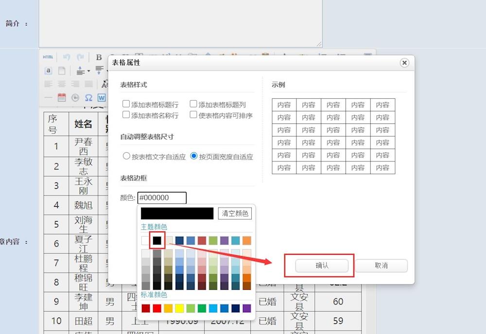Check the 添加表格标题列 option
The height and width of the screenshot is (334, 486).
[x=193, y=104]
